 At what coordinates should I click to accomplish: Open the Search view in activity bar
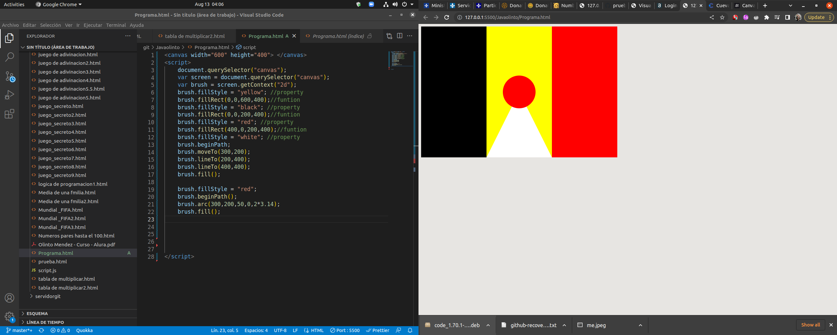coord(9,57)
